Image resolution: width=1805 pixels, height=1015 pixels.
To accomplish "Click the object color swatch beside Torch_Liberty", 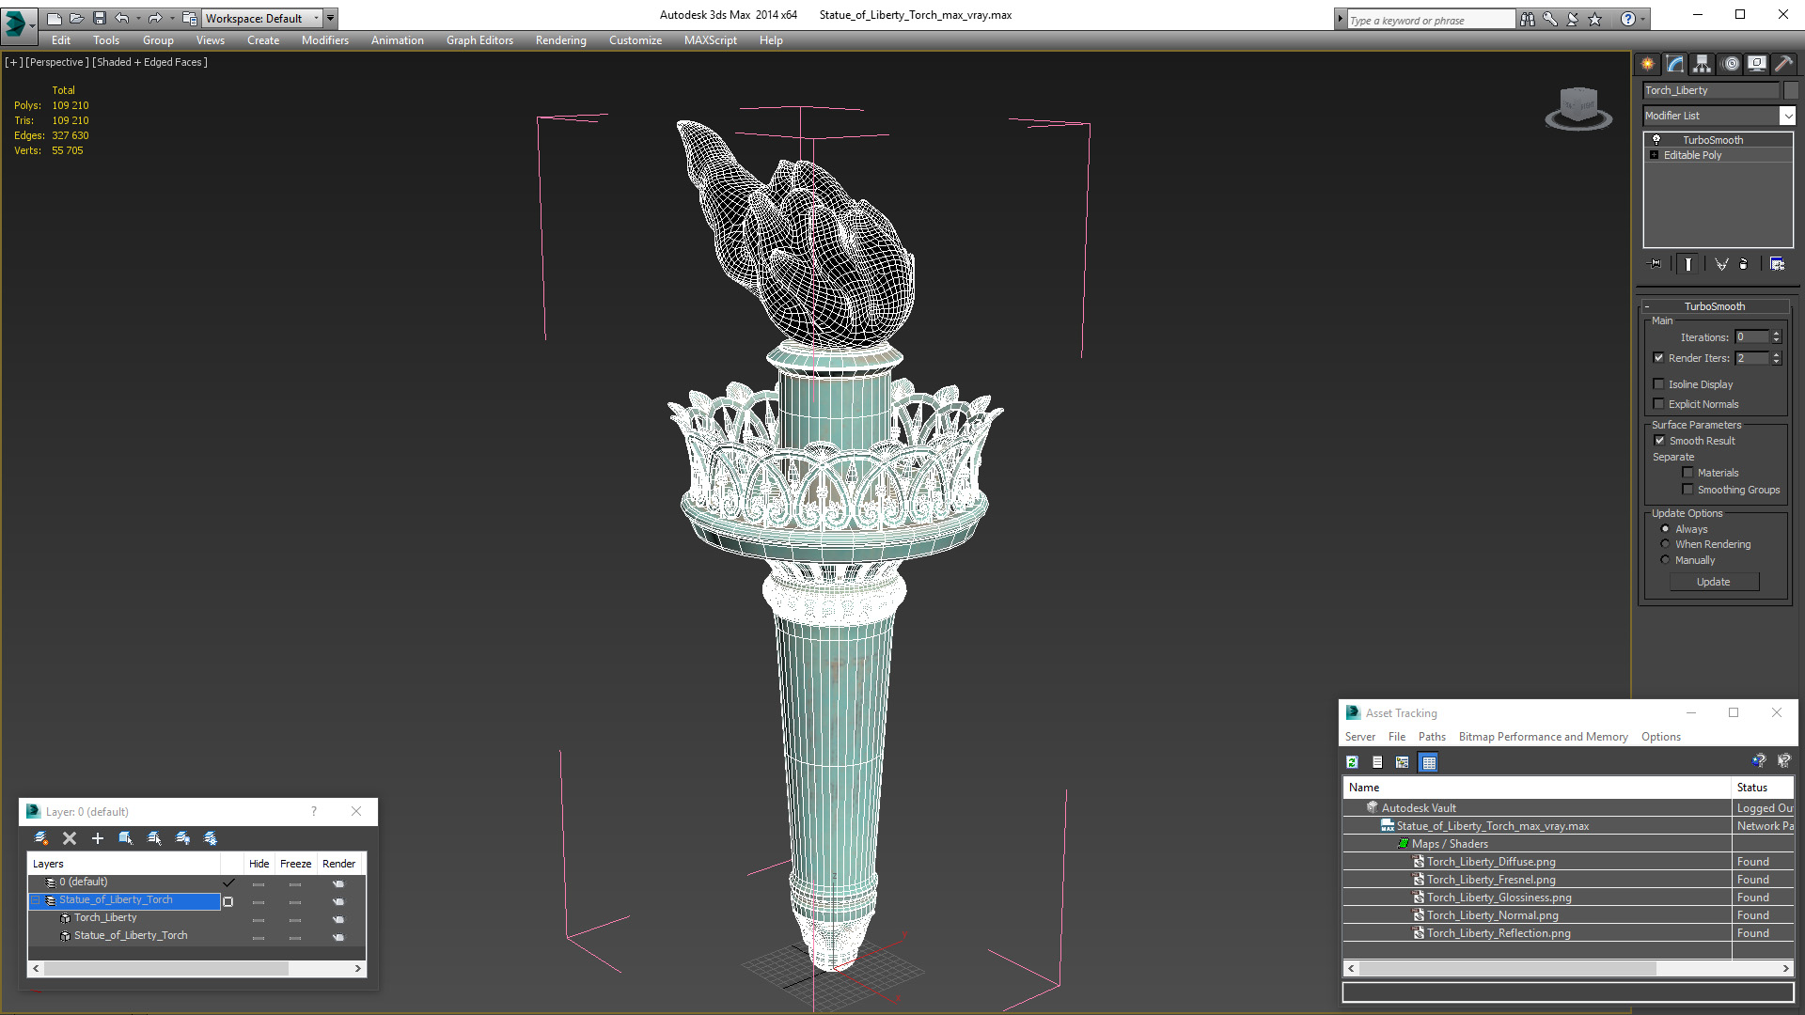I will (1791, 90).
